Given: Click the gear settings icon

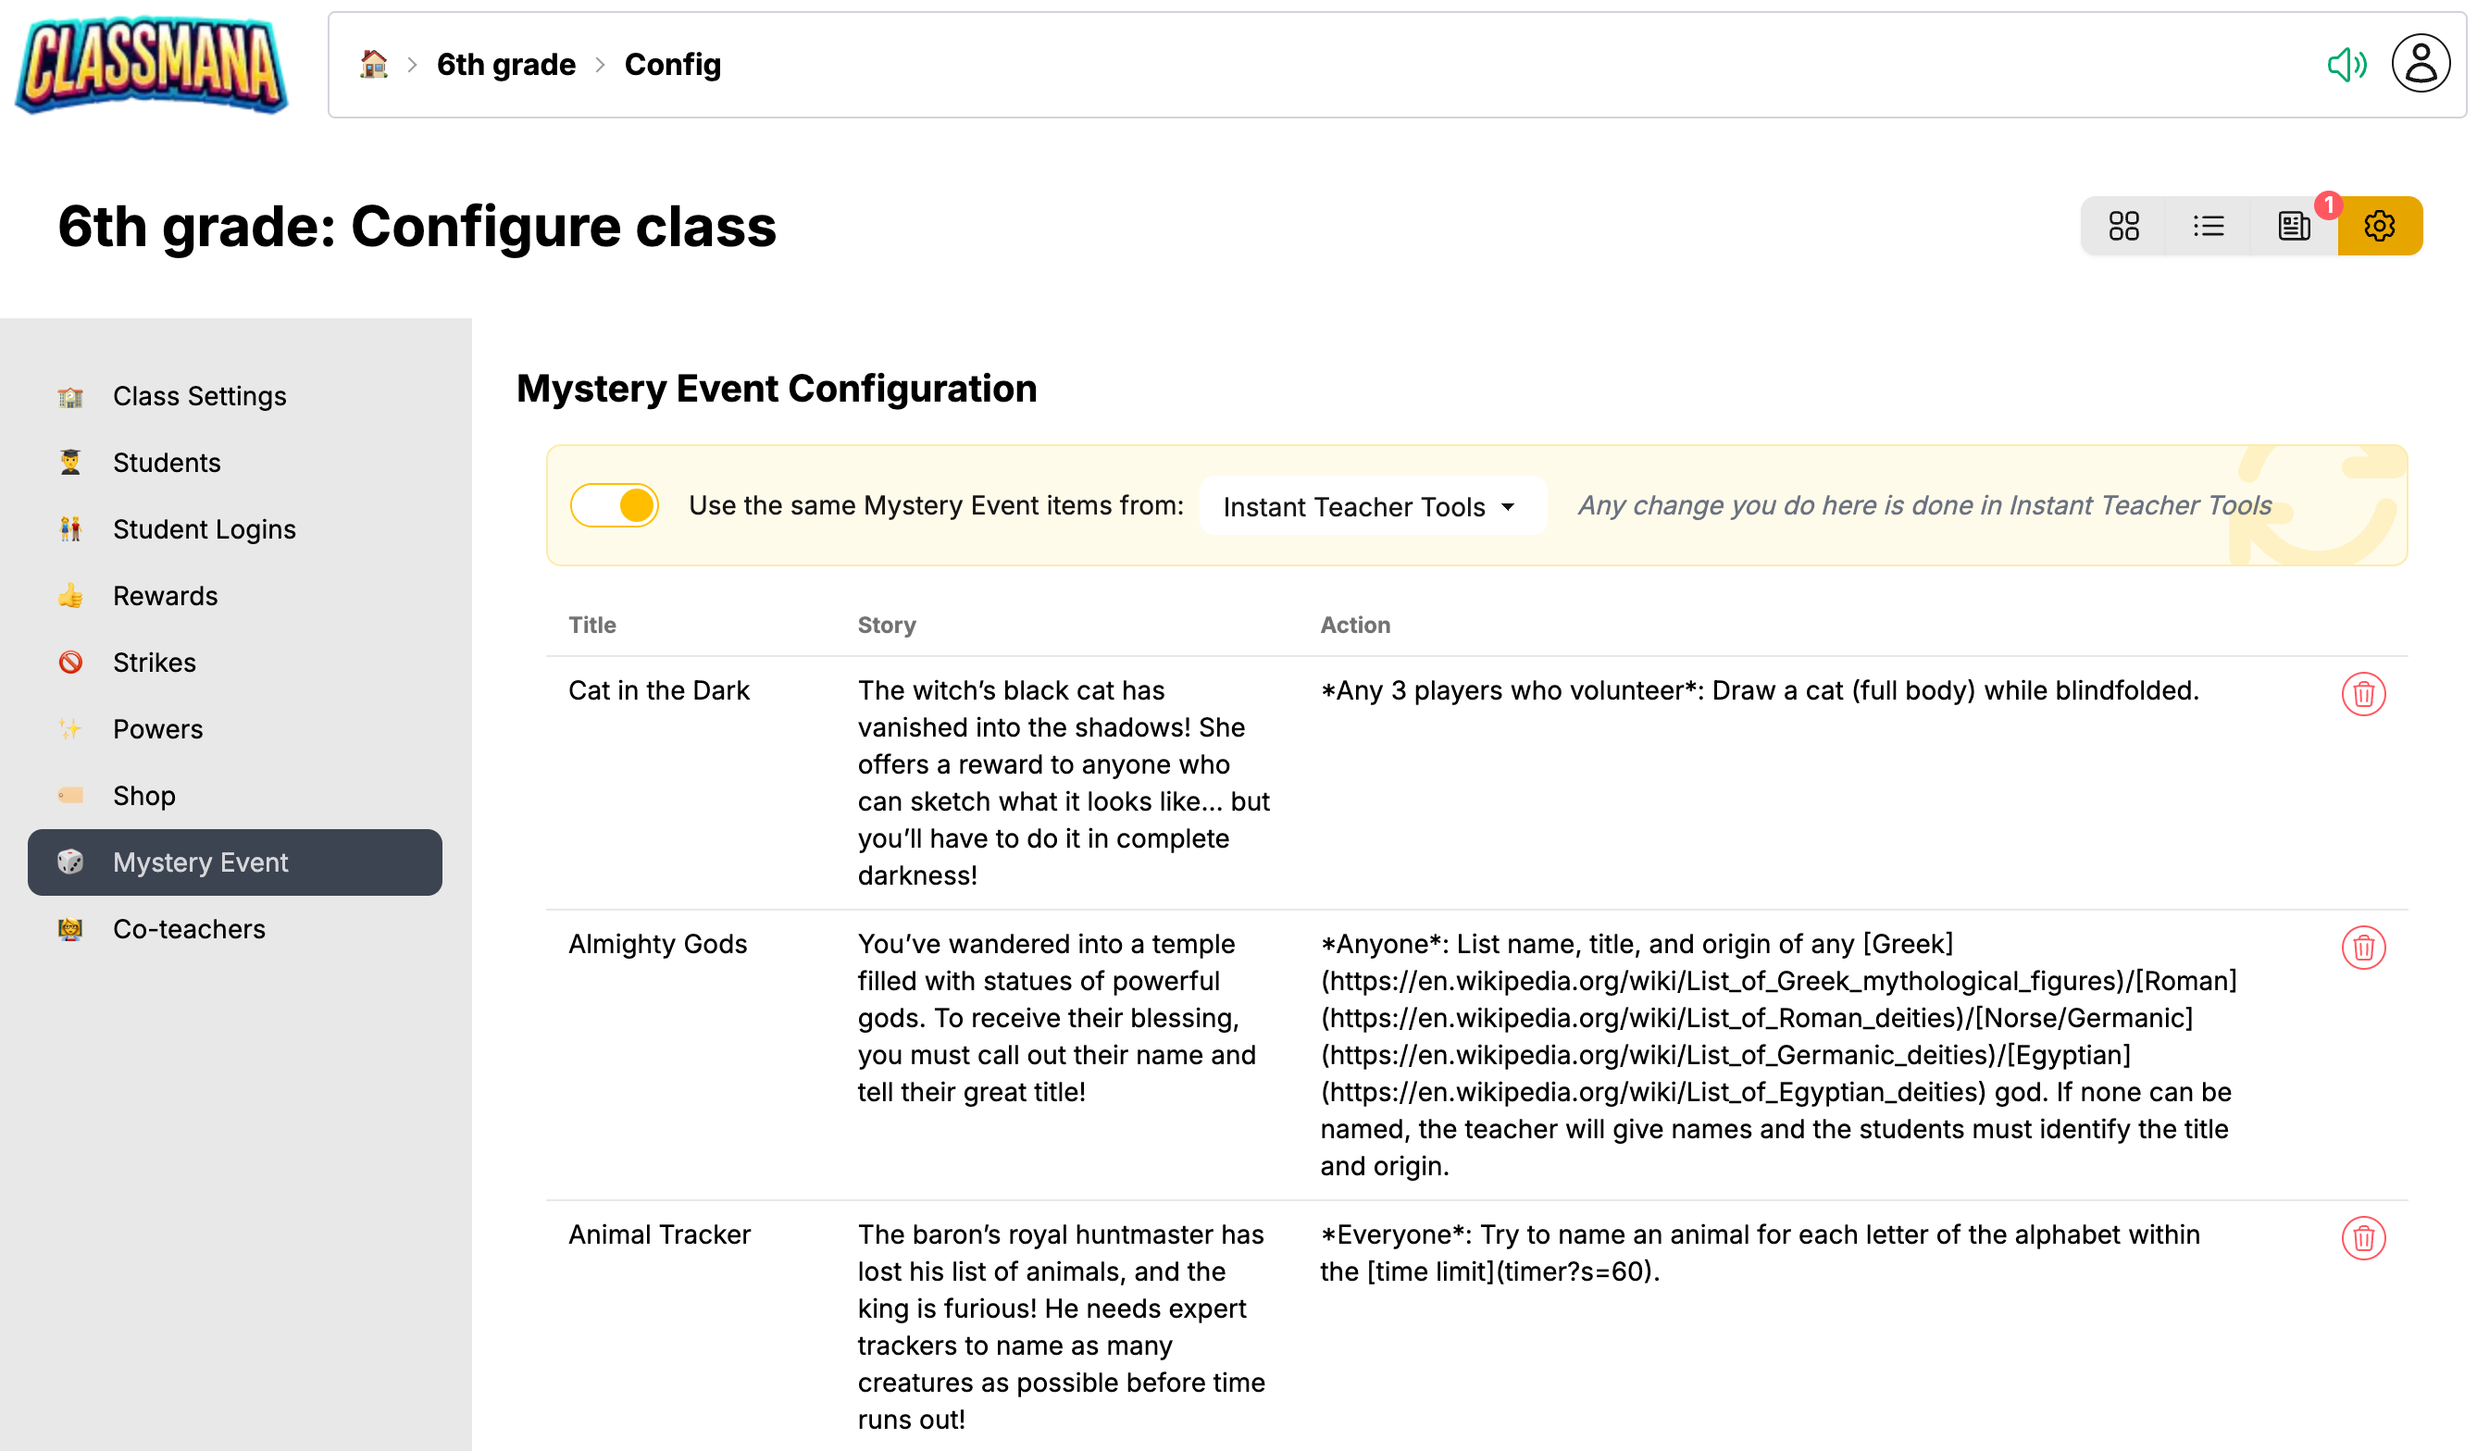Looking at the screenshot, I should [2379, 226].
